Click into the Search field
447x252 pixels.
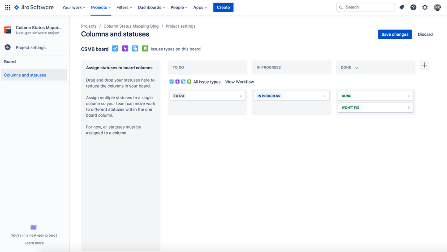pyautogui.click(x=365, y=8)
